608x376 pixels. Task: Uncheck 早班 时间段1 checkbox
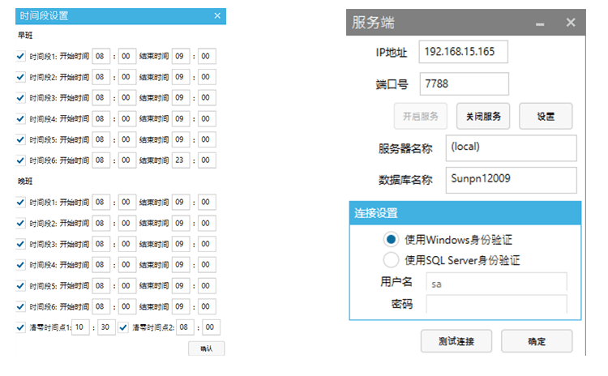21,56
